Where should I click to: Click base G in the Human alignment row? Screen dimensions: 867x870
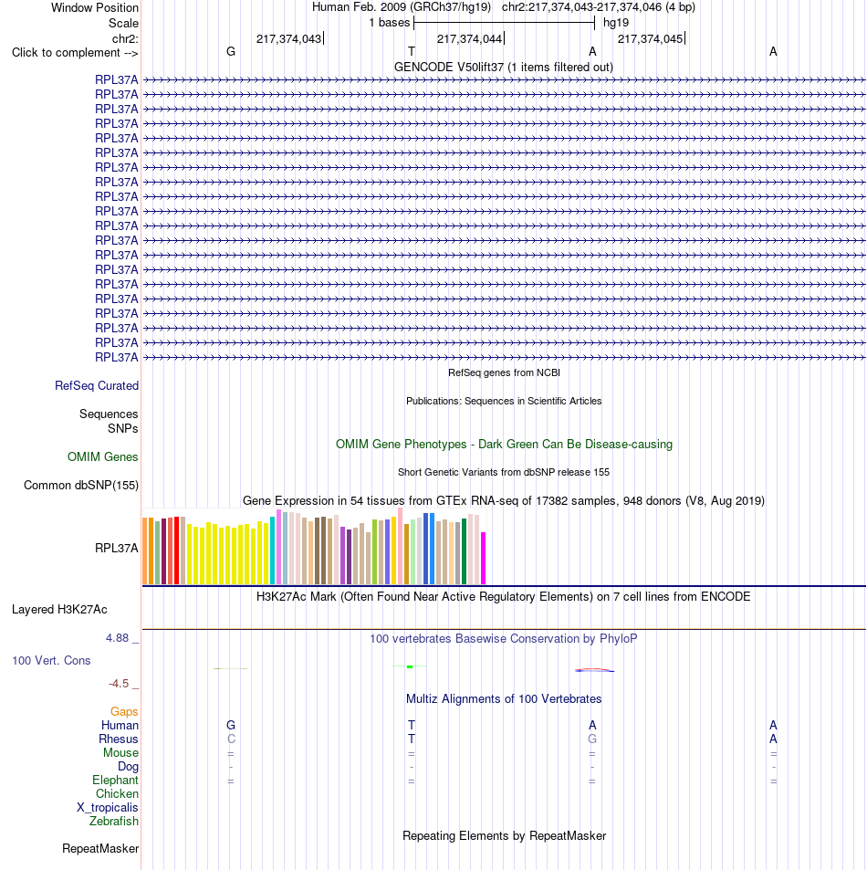231,725
